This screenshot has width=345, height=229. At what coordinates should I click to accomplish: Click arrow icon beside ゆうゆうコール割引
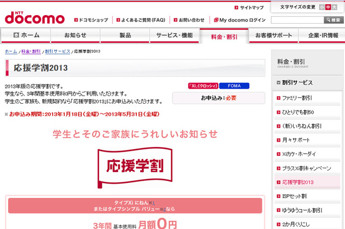click(x=279, y=210)
